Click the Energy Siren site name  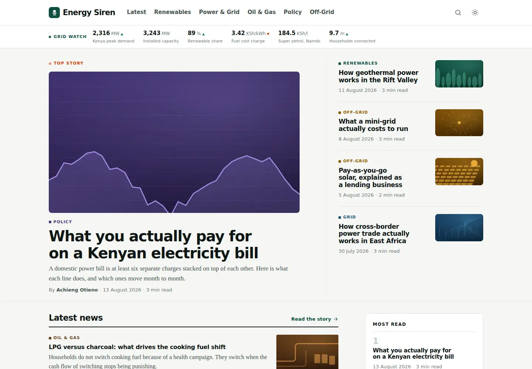click(89, 13)
